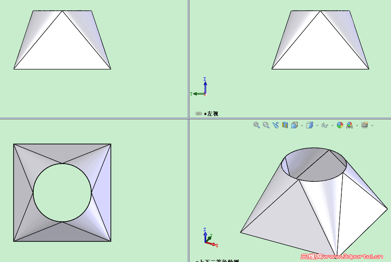Open the Edit Appearance colored ball icon
Image resolution: width=391 pixels, height=262 pixels.
(340, 125)
